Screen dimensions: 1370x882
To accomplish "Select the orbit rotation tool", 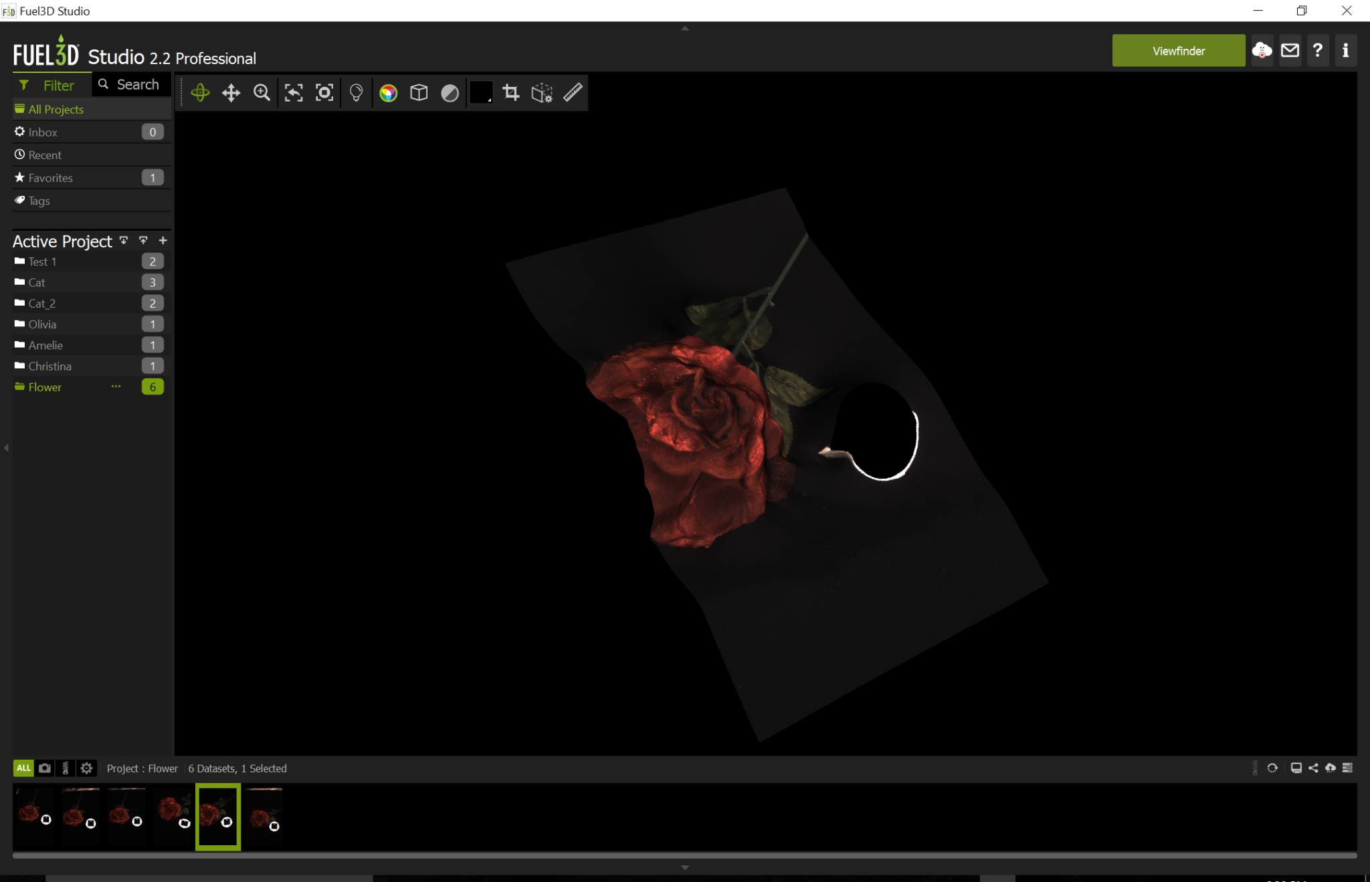I will [x=200, y=92].
